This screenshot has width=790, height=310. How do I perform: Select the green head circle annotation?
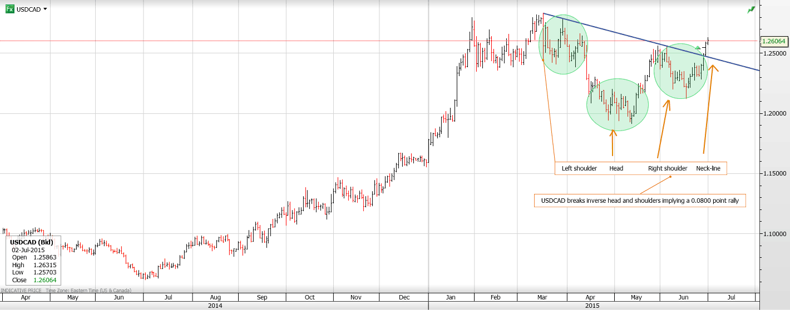coord(618,104)
